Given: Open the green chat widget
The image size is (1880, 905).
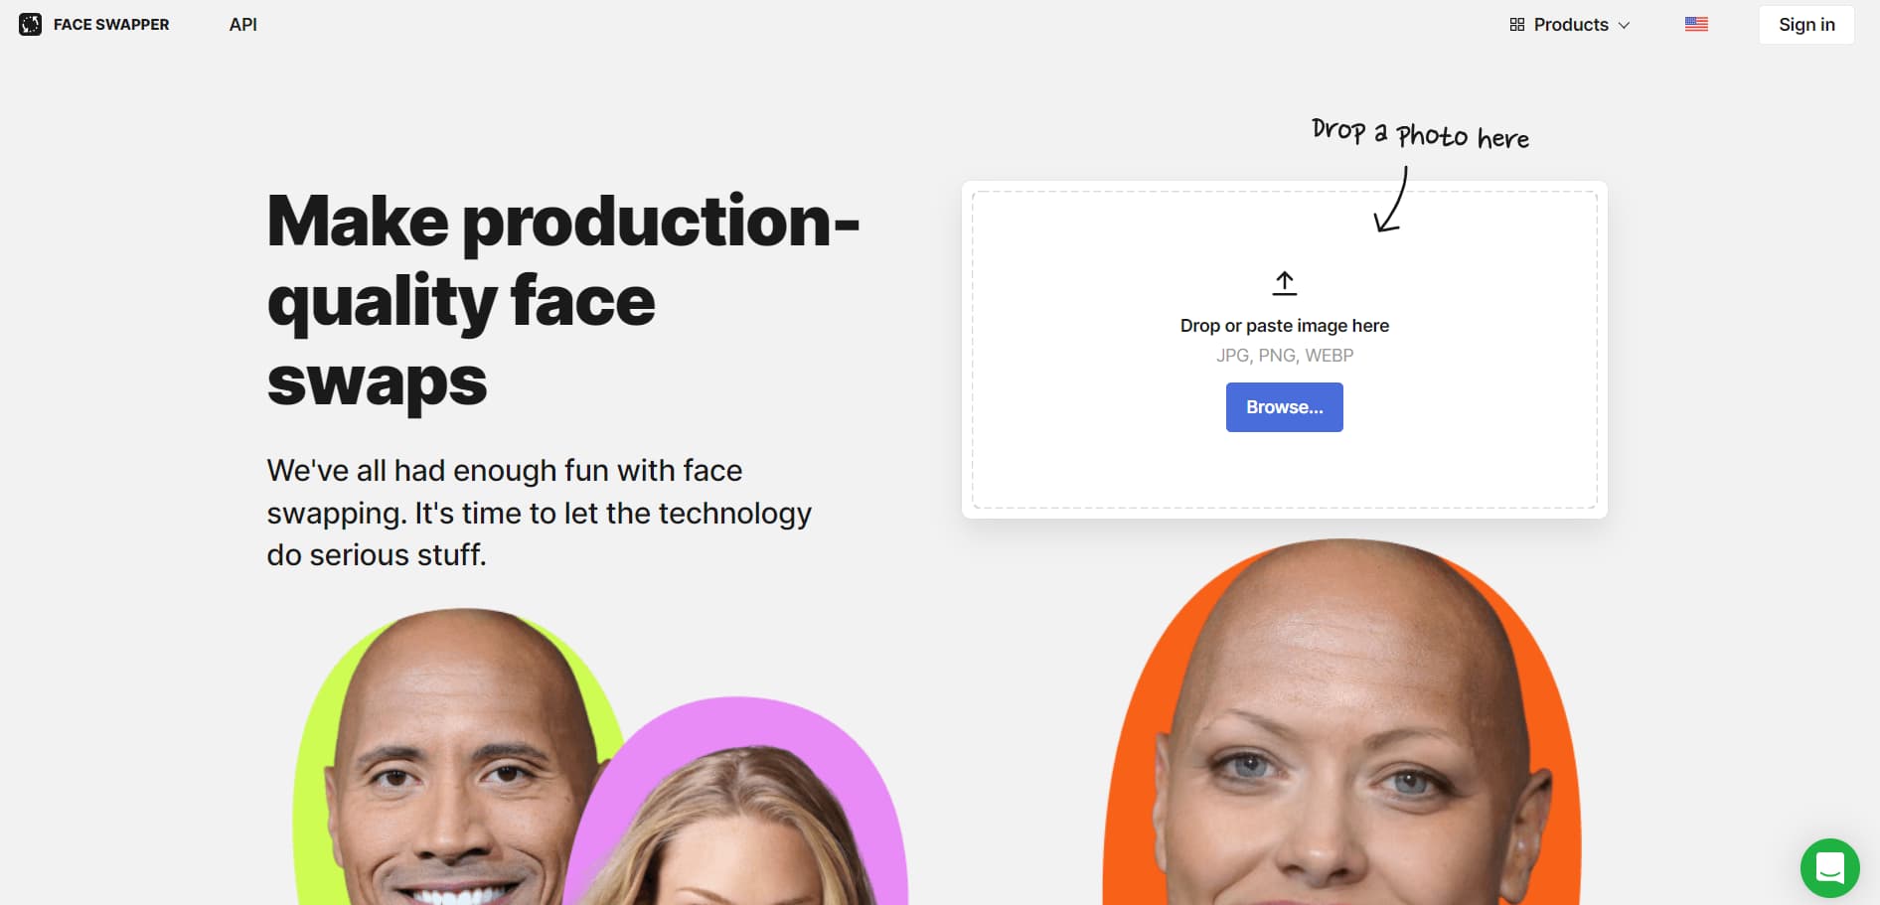Looking at the screenshot, I should tap(1829, 867).
